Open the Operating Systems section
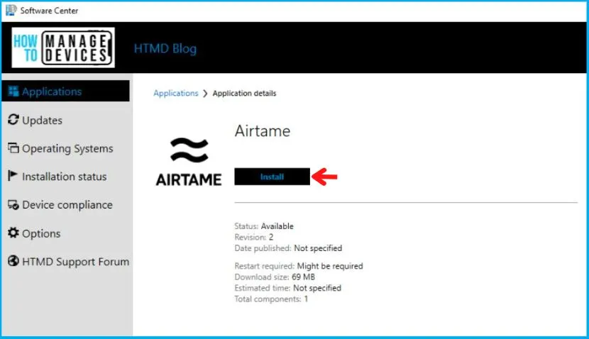The width and height of the screenshot is (589, 339). pyautogui.click(x=66, y=148)
